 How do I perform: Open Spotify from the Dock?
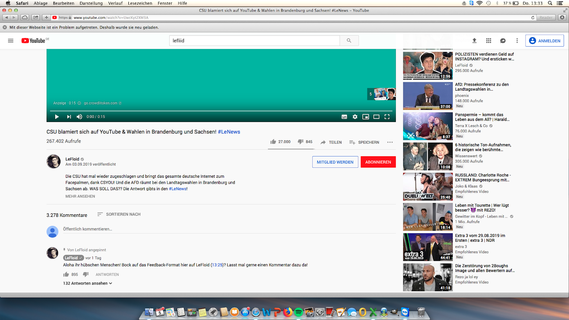pyautogui.click(x=298, y=312)
